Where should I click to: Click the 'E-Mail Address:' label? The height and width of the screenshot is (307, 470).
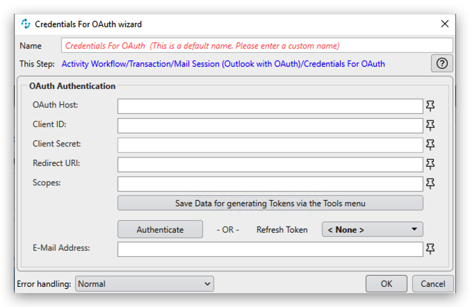click(x=61, y=248)
